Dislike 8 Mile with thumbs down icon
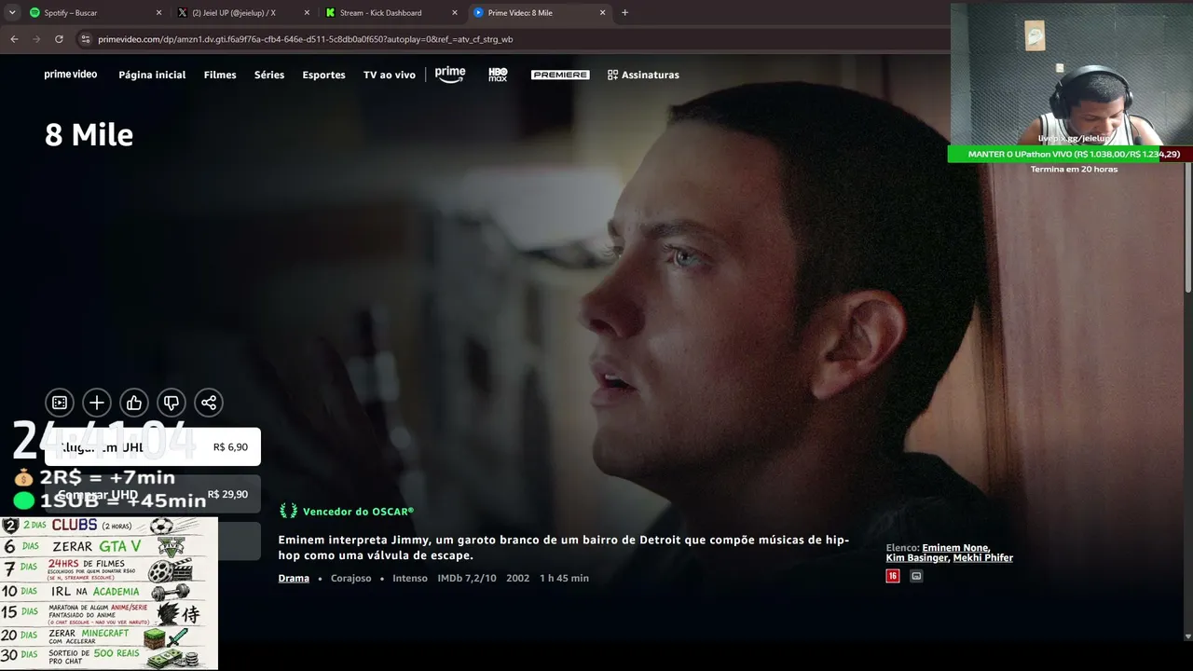 tap(171, 403)
